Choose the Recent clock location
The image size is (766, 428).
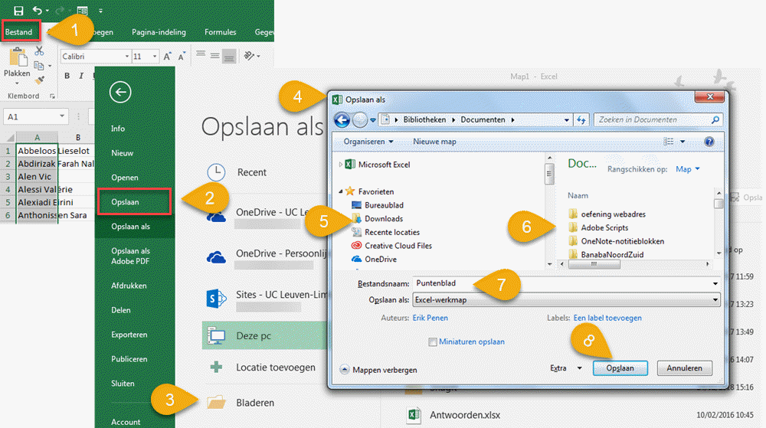[x=216, y=172]
